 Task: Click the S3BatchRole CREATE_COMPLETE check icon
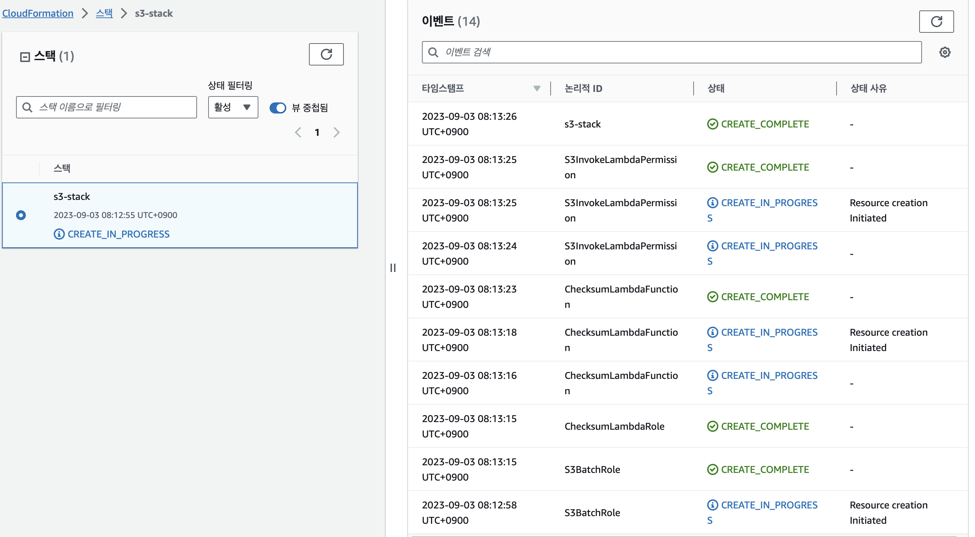[712, 469]
